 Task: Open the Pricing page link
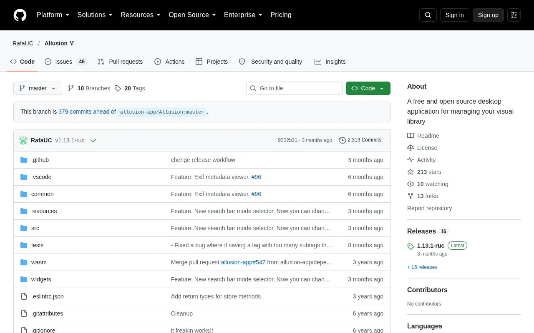coord(281,15)
